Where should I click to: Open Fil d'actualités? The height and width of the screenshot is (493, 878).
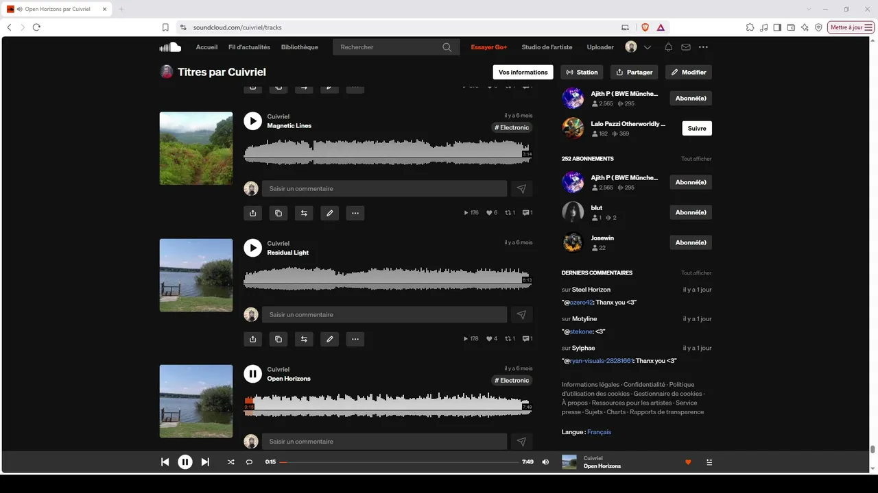click(x=249, y=47)
